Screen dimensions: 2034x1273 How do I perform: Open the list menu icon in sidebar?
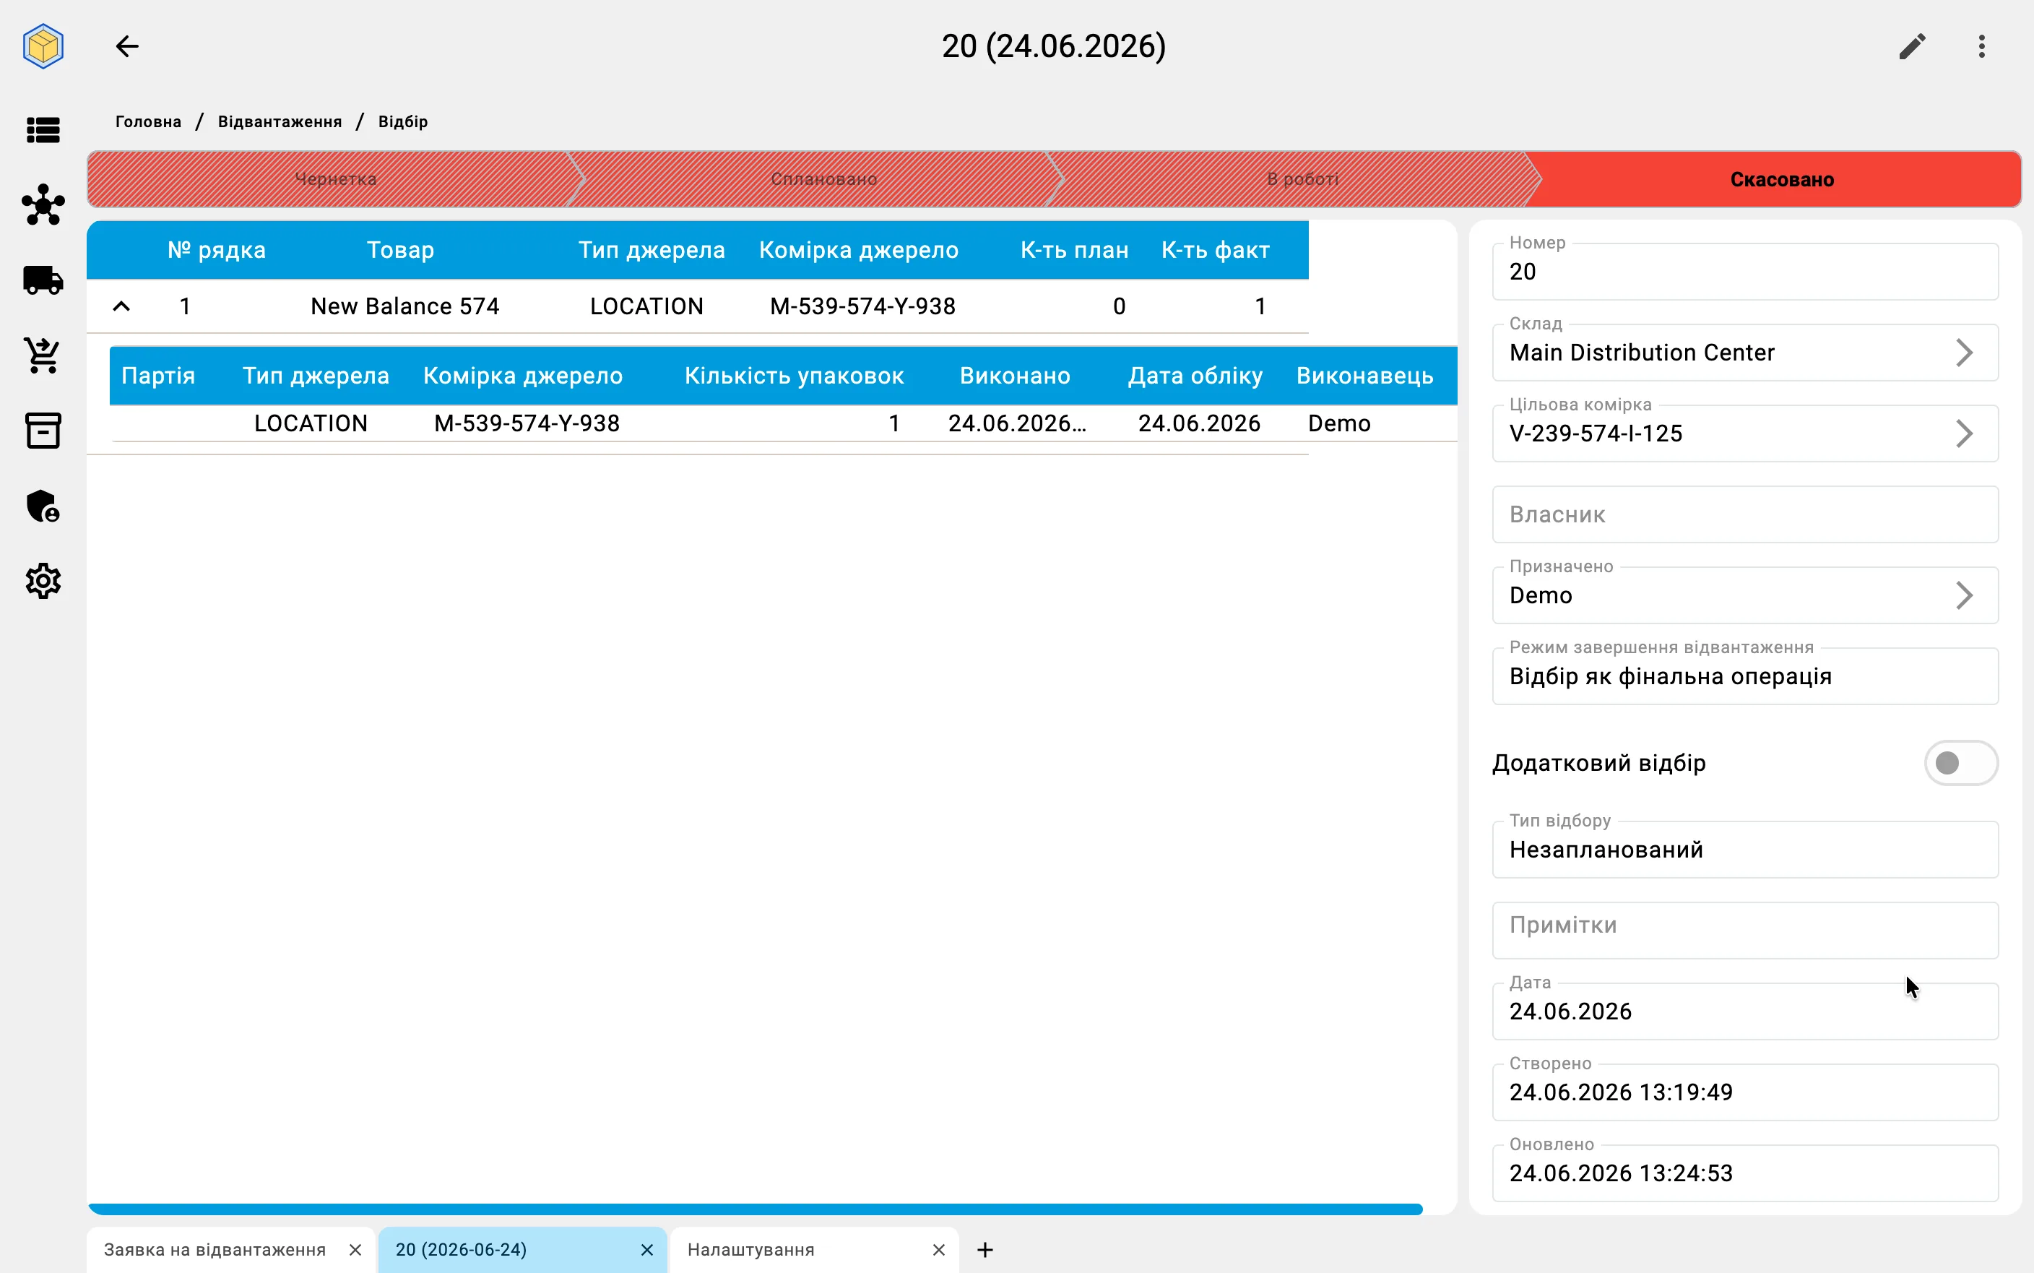(x=43, y=131)
